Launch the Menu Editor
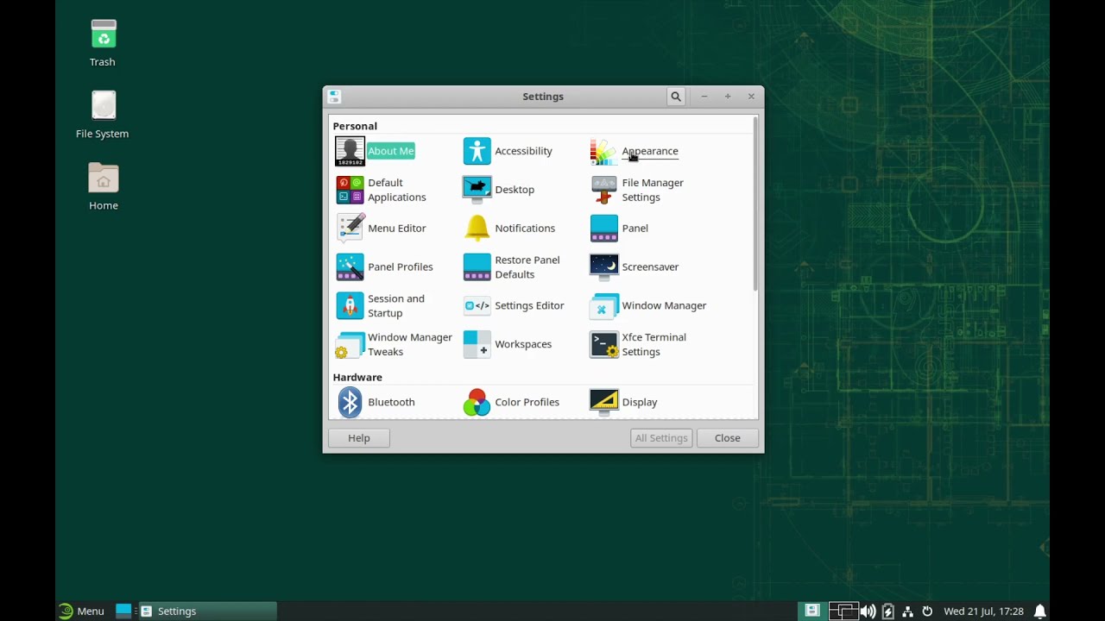 (x=381, y=229)
